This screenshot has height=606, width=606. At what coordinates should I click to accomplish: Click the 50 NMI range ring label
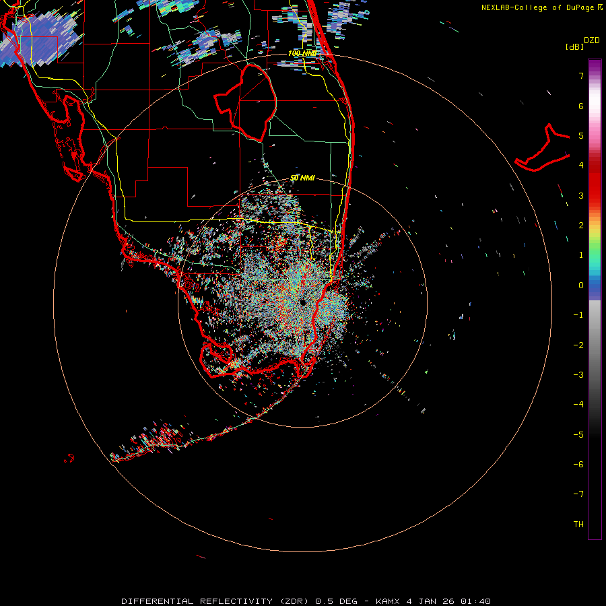pyautogui.click(x=302, y=178)
